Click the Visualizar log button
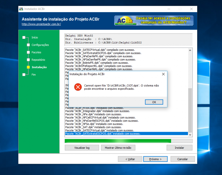 82,148
